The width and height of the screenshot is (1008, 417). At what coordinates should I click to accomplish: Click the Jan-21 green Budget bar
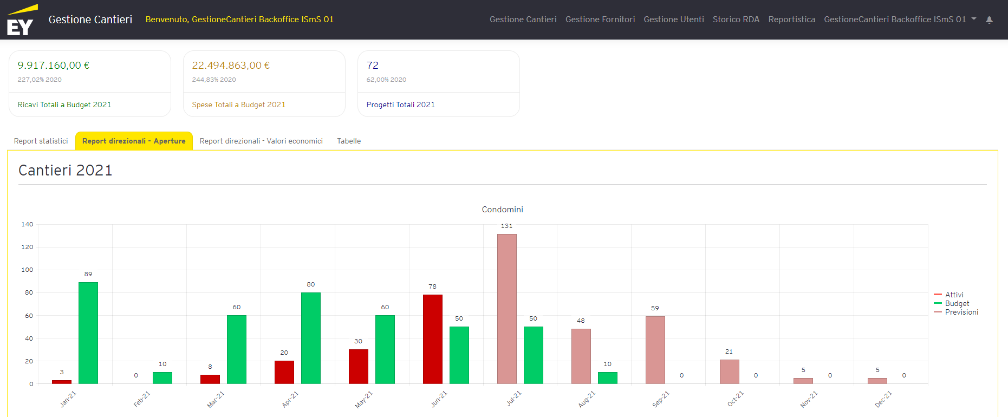(88, 333)
